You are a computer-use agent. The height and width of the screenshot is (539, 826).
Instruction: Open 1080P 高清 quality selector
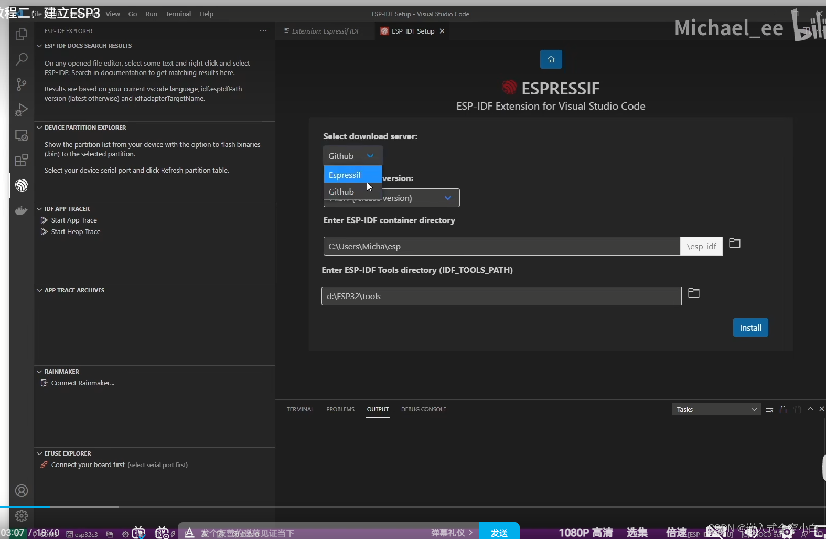586,533
